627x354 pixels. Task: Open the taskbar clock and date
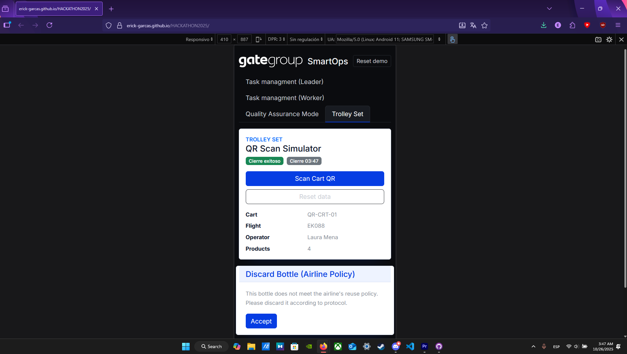pos(603,346)
